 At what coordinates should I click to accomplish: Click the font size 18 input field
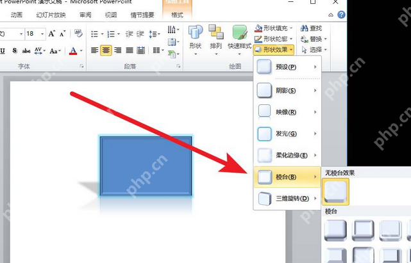tap(32, 34)
